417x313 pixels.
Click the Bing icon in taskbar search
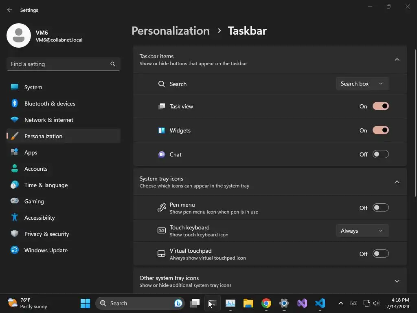(x=178, y=303)
